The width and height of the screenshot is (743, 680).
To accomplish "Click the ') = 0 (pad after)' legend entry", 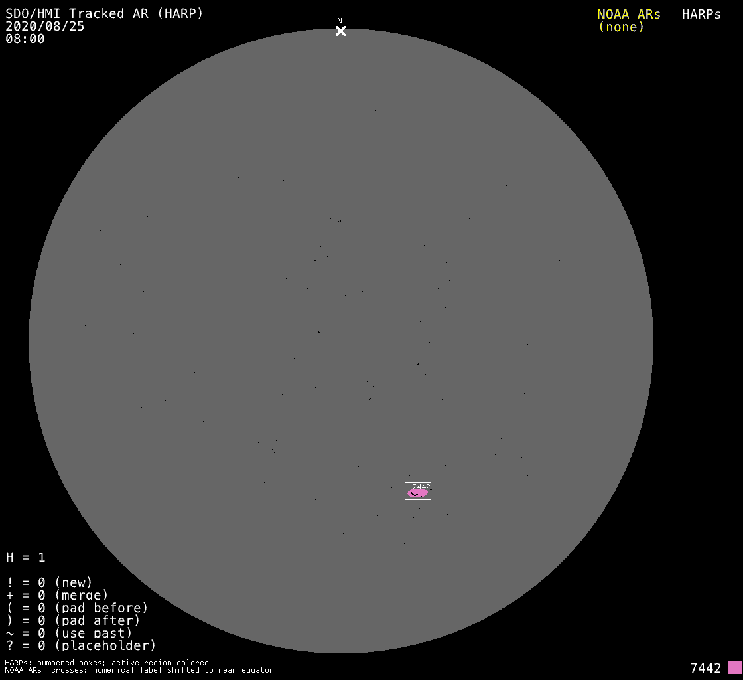I will coord(73,620).
